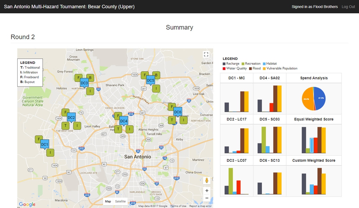Click the Habitat legend color swatch
The height and width of the screenshot is (208, 359).
coord(264,64)
